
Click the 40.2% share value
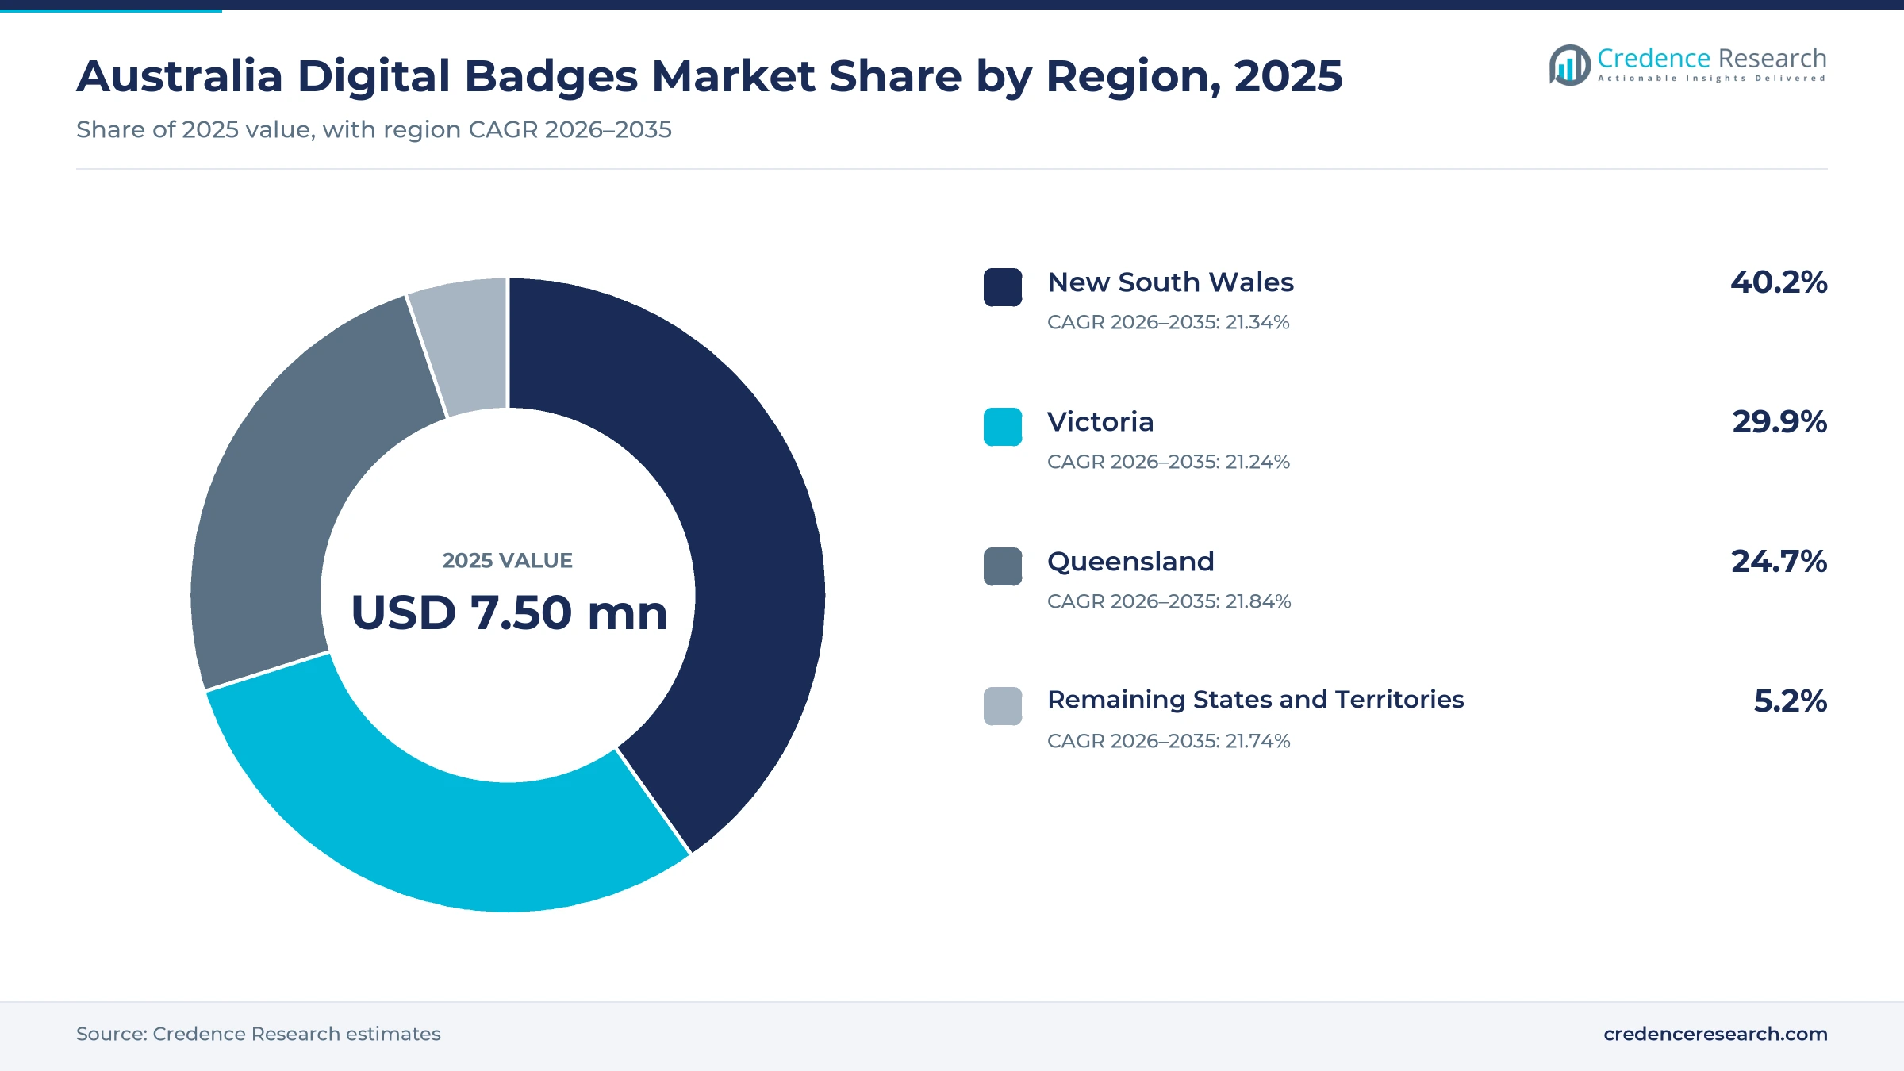[x=1779, y=282]
